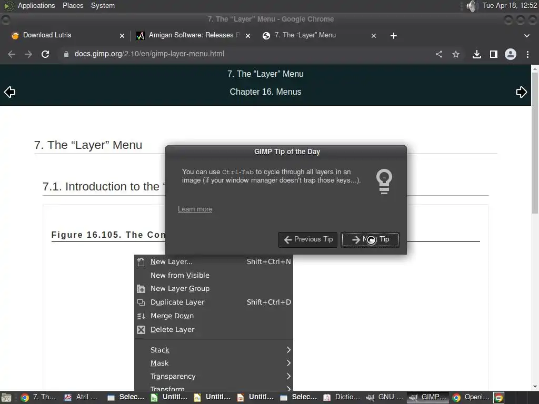Switch to the Download Lutris tab
The width and height of the screenshot is (539, 404).
click(x=47, y=35)
